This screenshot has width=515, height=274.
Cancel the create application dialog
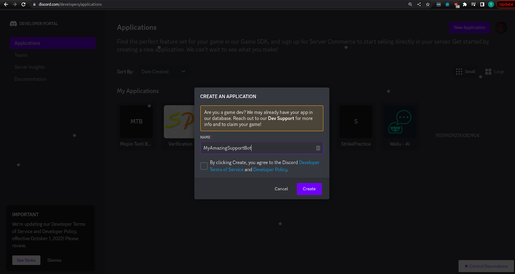[281, 189]
